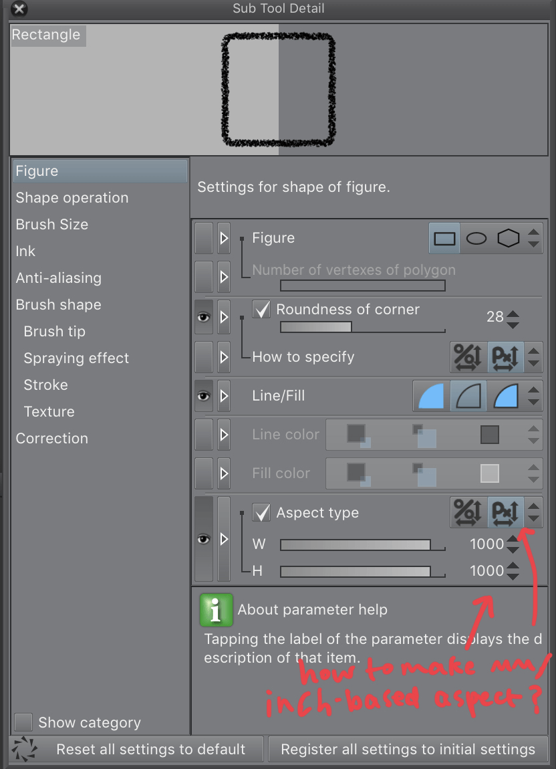Open the Brush Size category
Image resolution: width=556 pixels, height=769 pixels.
tap(52, 225)
